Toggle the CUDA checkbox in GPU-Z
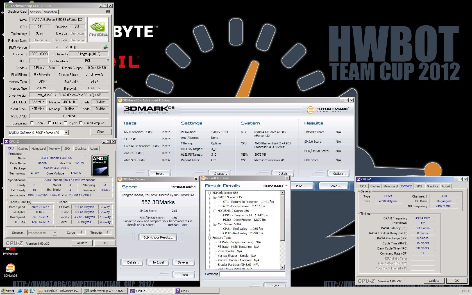Viewport: 472px width, 295px height. click(x=50, y=123)
